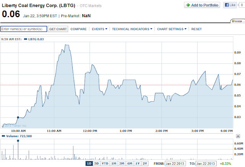245x167 pixels.
Task: Click the Volume legend color marker
Action: coord(3,136)
